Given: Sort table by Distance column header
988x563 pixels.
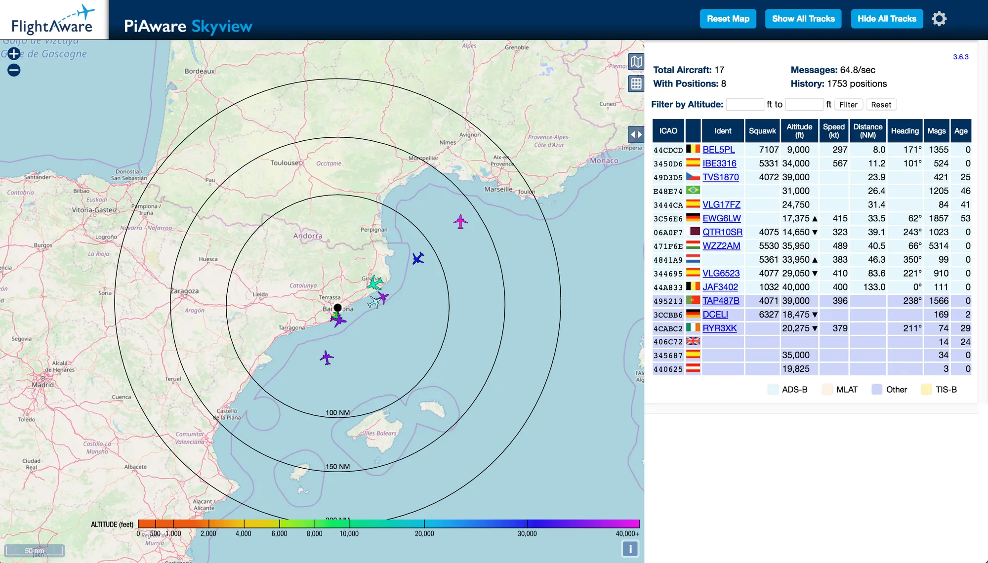Looking at the screenshot, I should click(868, 131).
